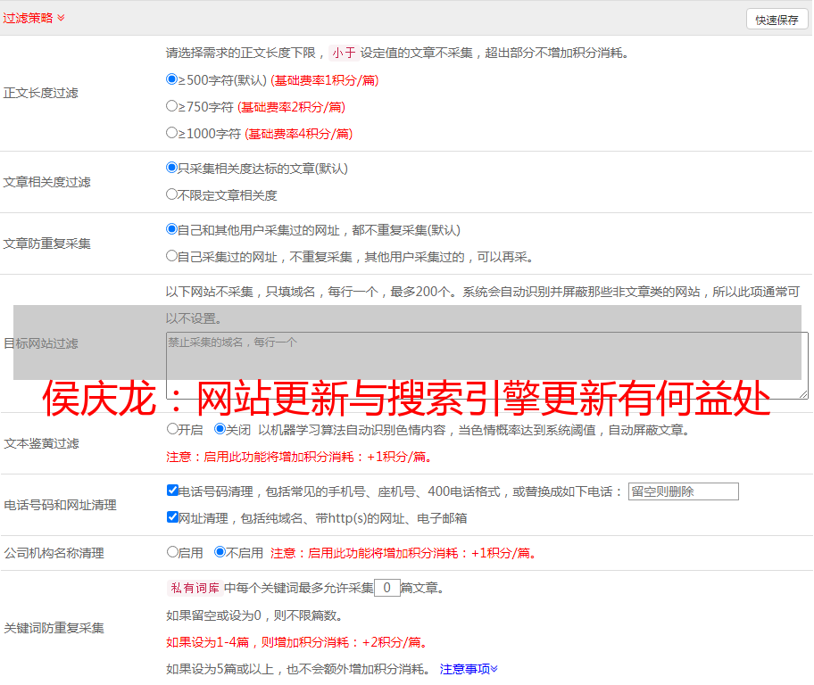Click the 公司机构名称清理 row label
814x685 pixels.
pyautogui.click(x=54, y=553)
